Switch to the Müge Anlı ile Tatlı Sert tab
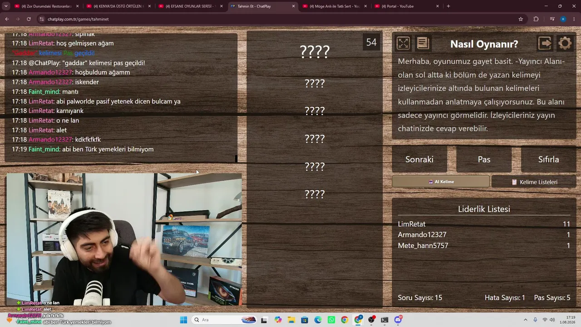This screenshot has width=581, height=327. coord(334,6)
